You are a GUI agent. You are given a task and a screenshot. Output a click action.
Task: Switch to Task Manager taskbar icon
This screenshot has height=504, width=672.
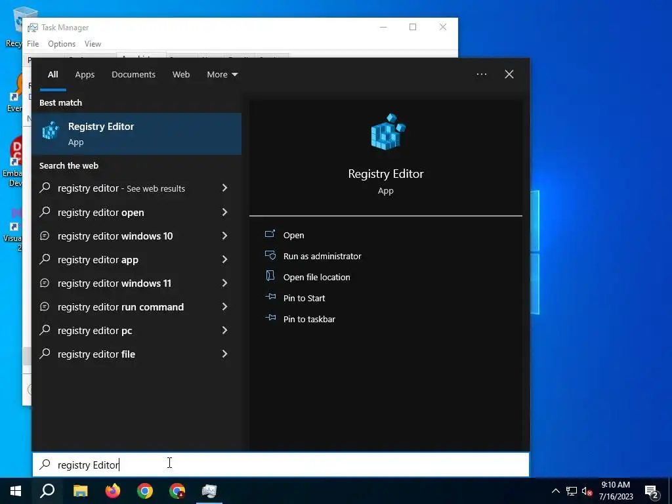tap(209, 491)
